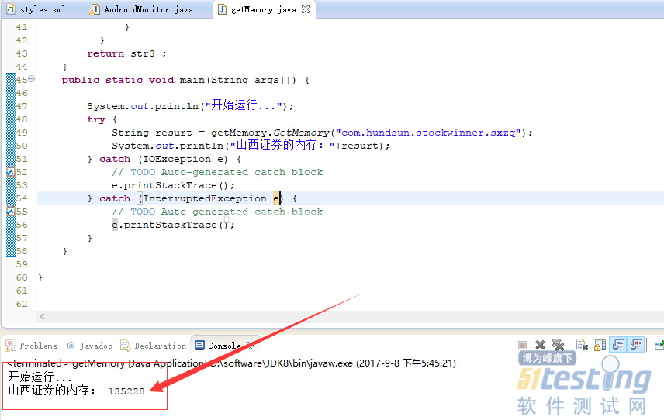Click the Clear Console icon
This screenshot has width=664, height=420.
[582, 345]
